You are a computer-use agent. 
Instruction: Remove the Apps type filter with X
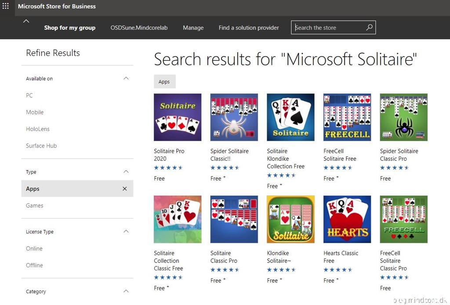pos(124,189)
